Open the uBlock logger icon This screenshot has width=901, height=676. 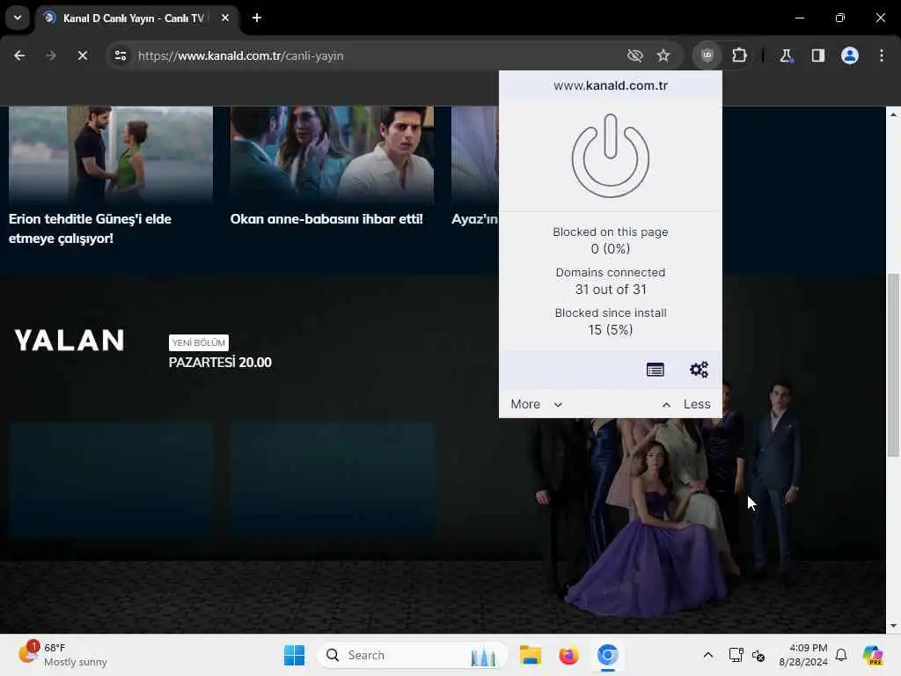point(655,370)
